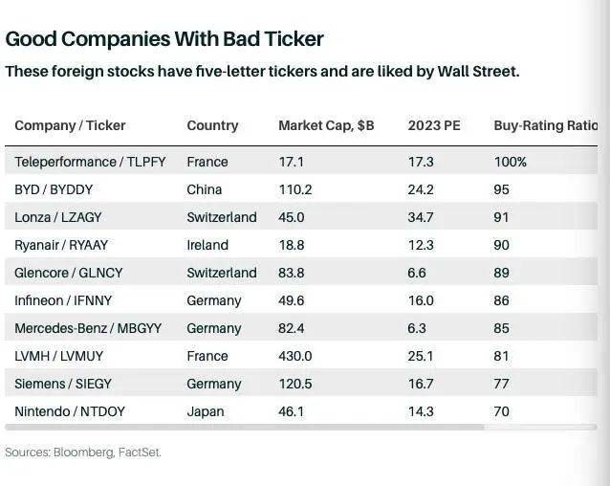The image size is (610, 486).
Task: Click the Company / Ticker column header
Action: coord(70,125)
